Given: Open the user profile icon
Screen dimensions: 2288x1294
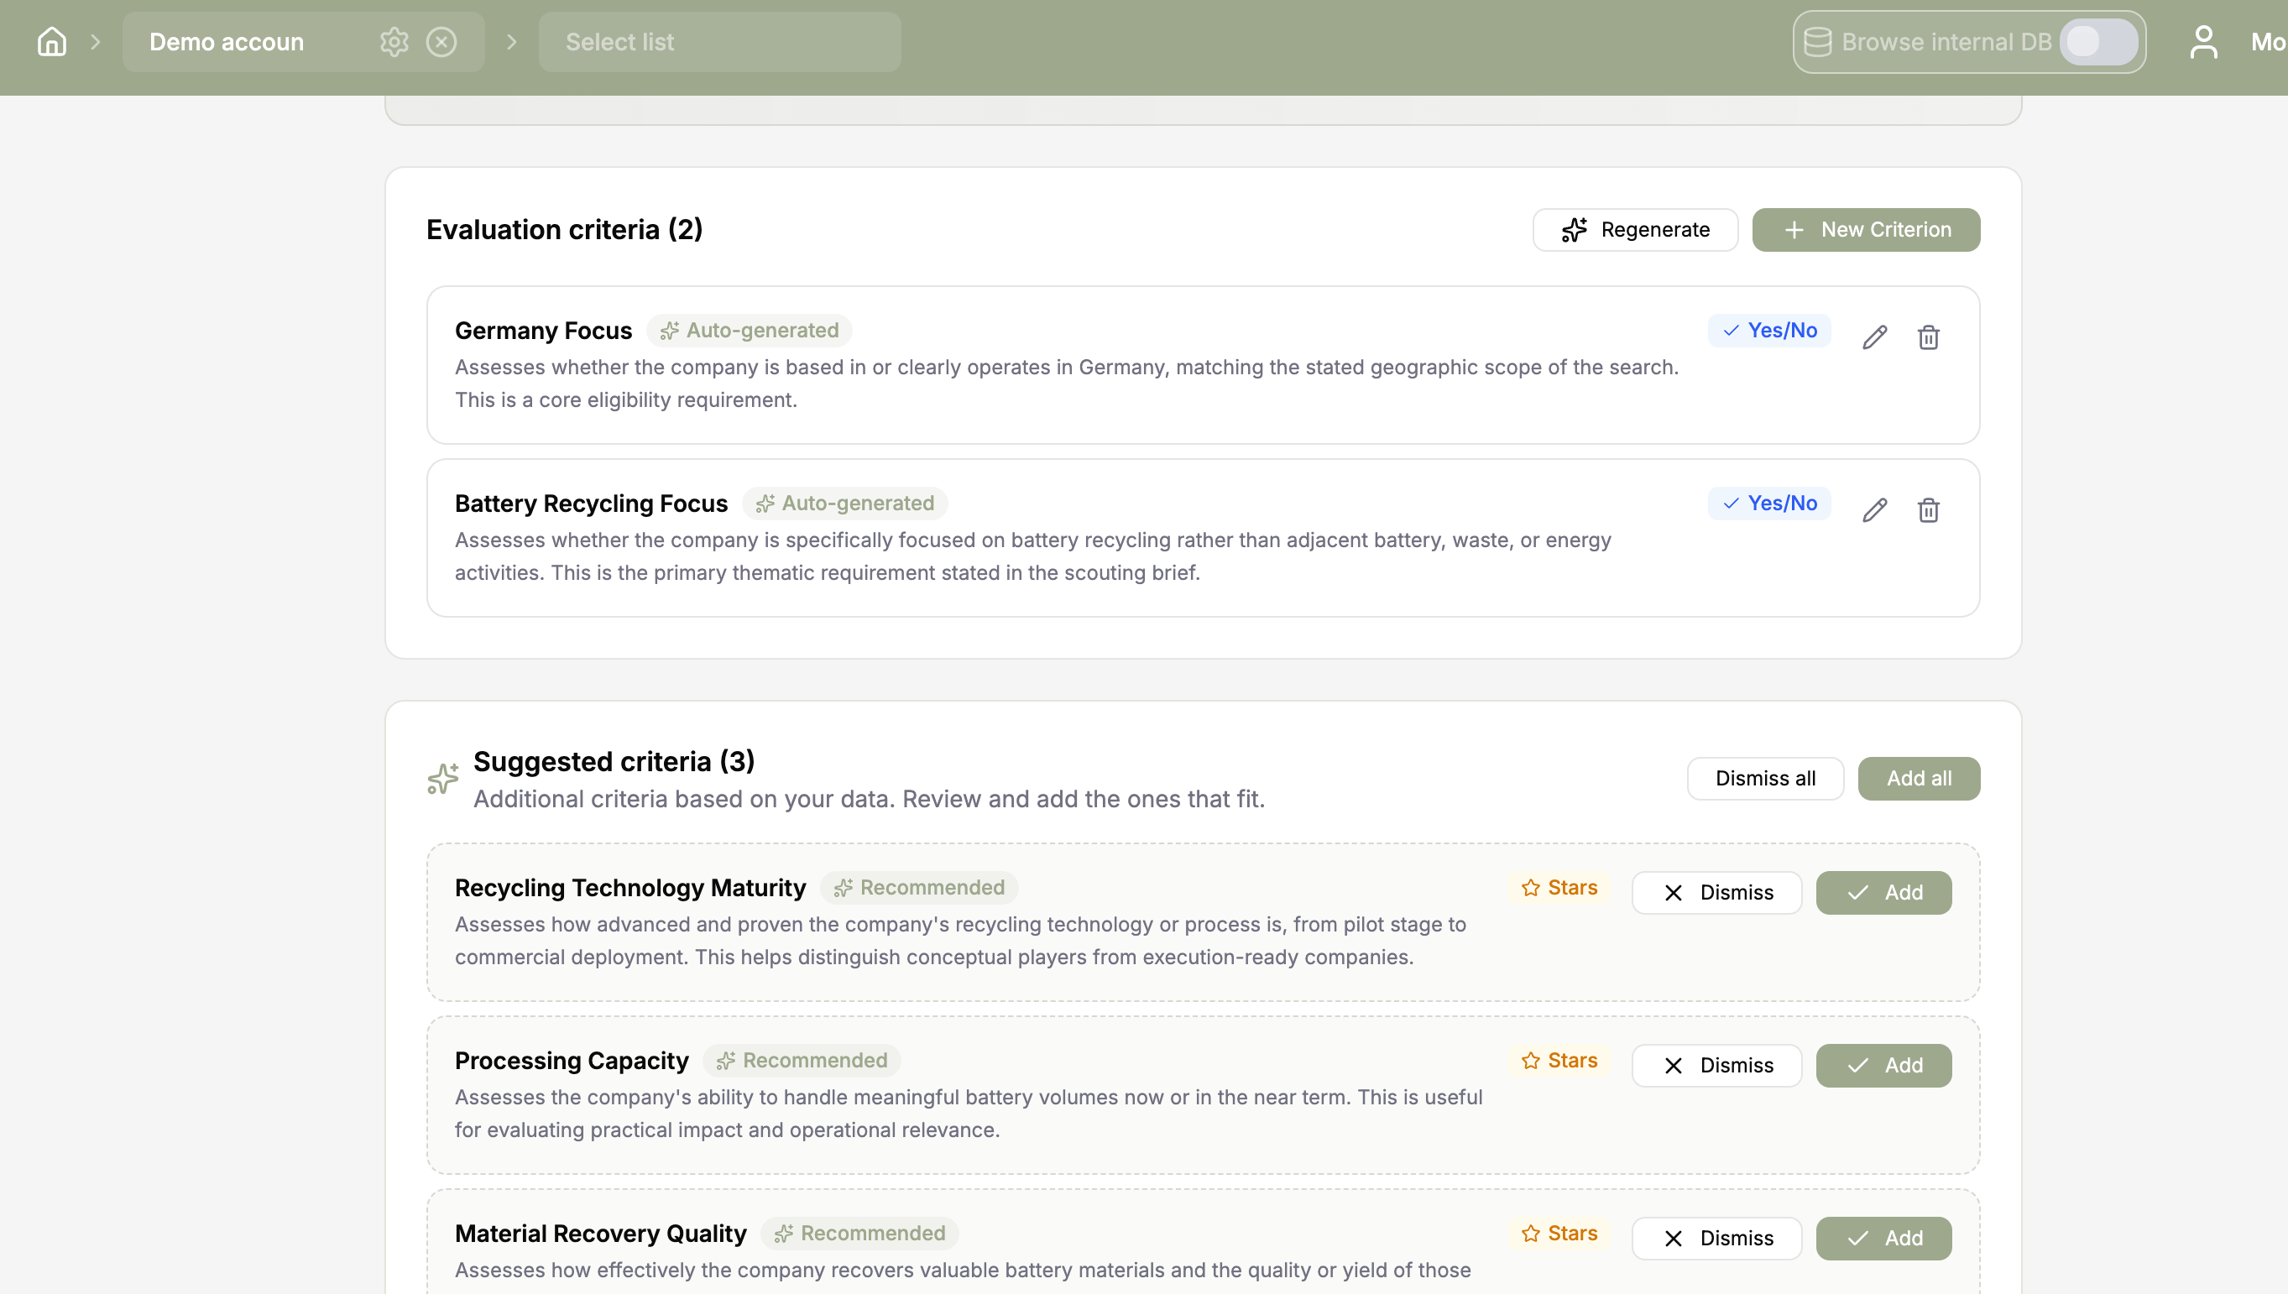Looking at the screenshot, I should (x=2203, y=42).
